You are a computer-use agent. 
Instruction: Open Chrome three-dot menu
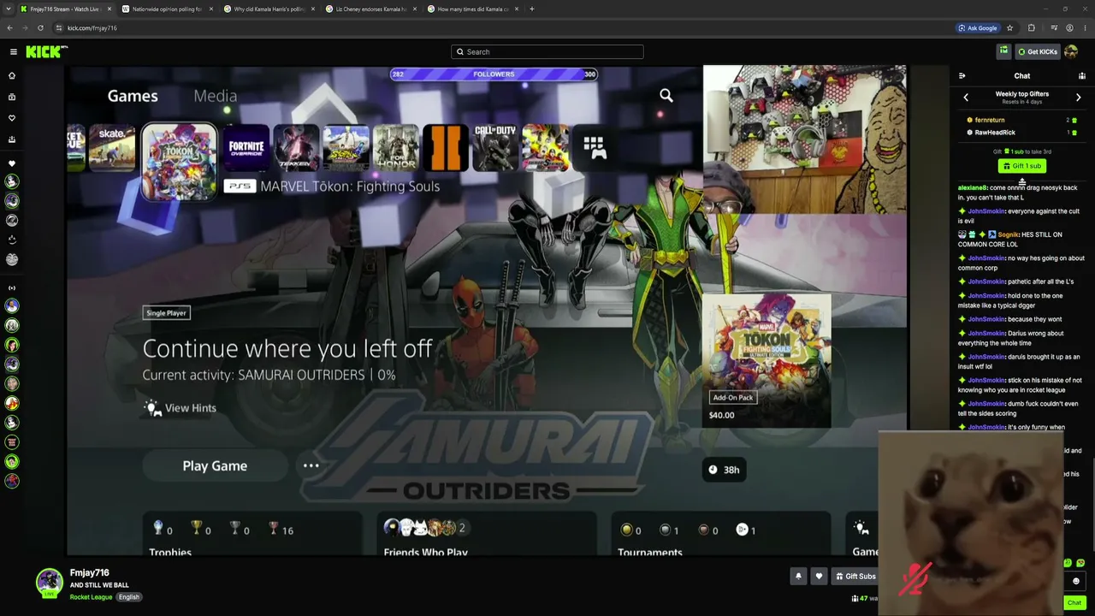pyautogui.click(x=1084, y=27)
